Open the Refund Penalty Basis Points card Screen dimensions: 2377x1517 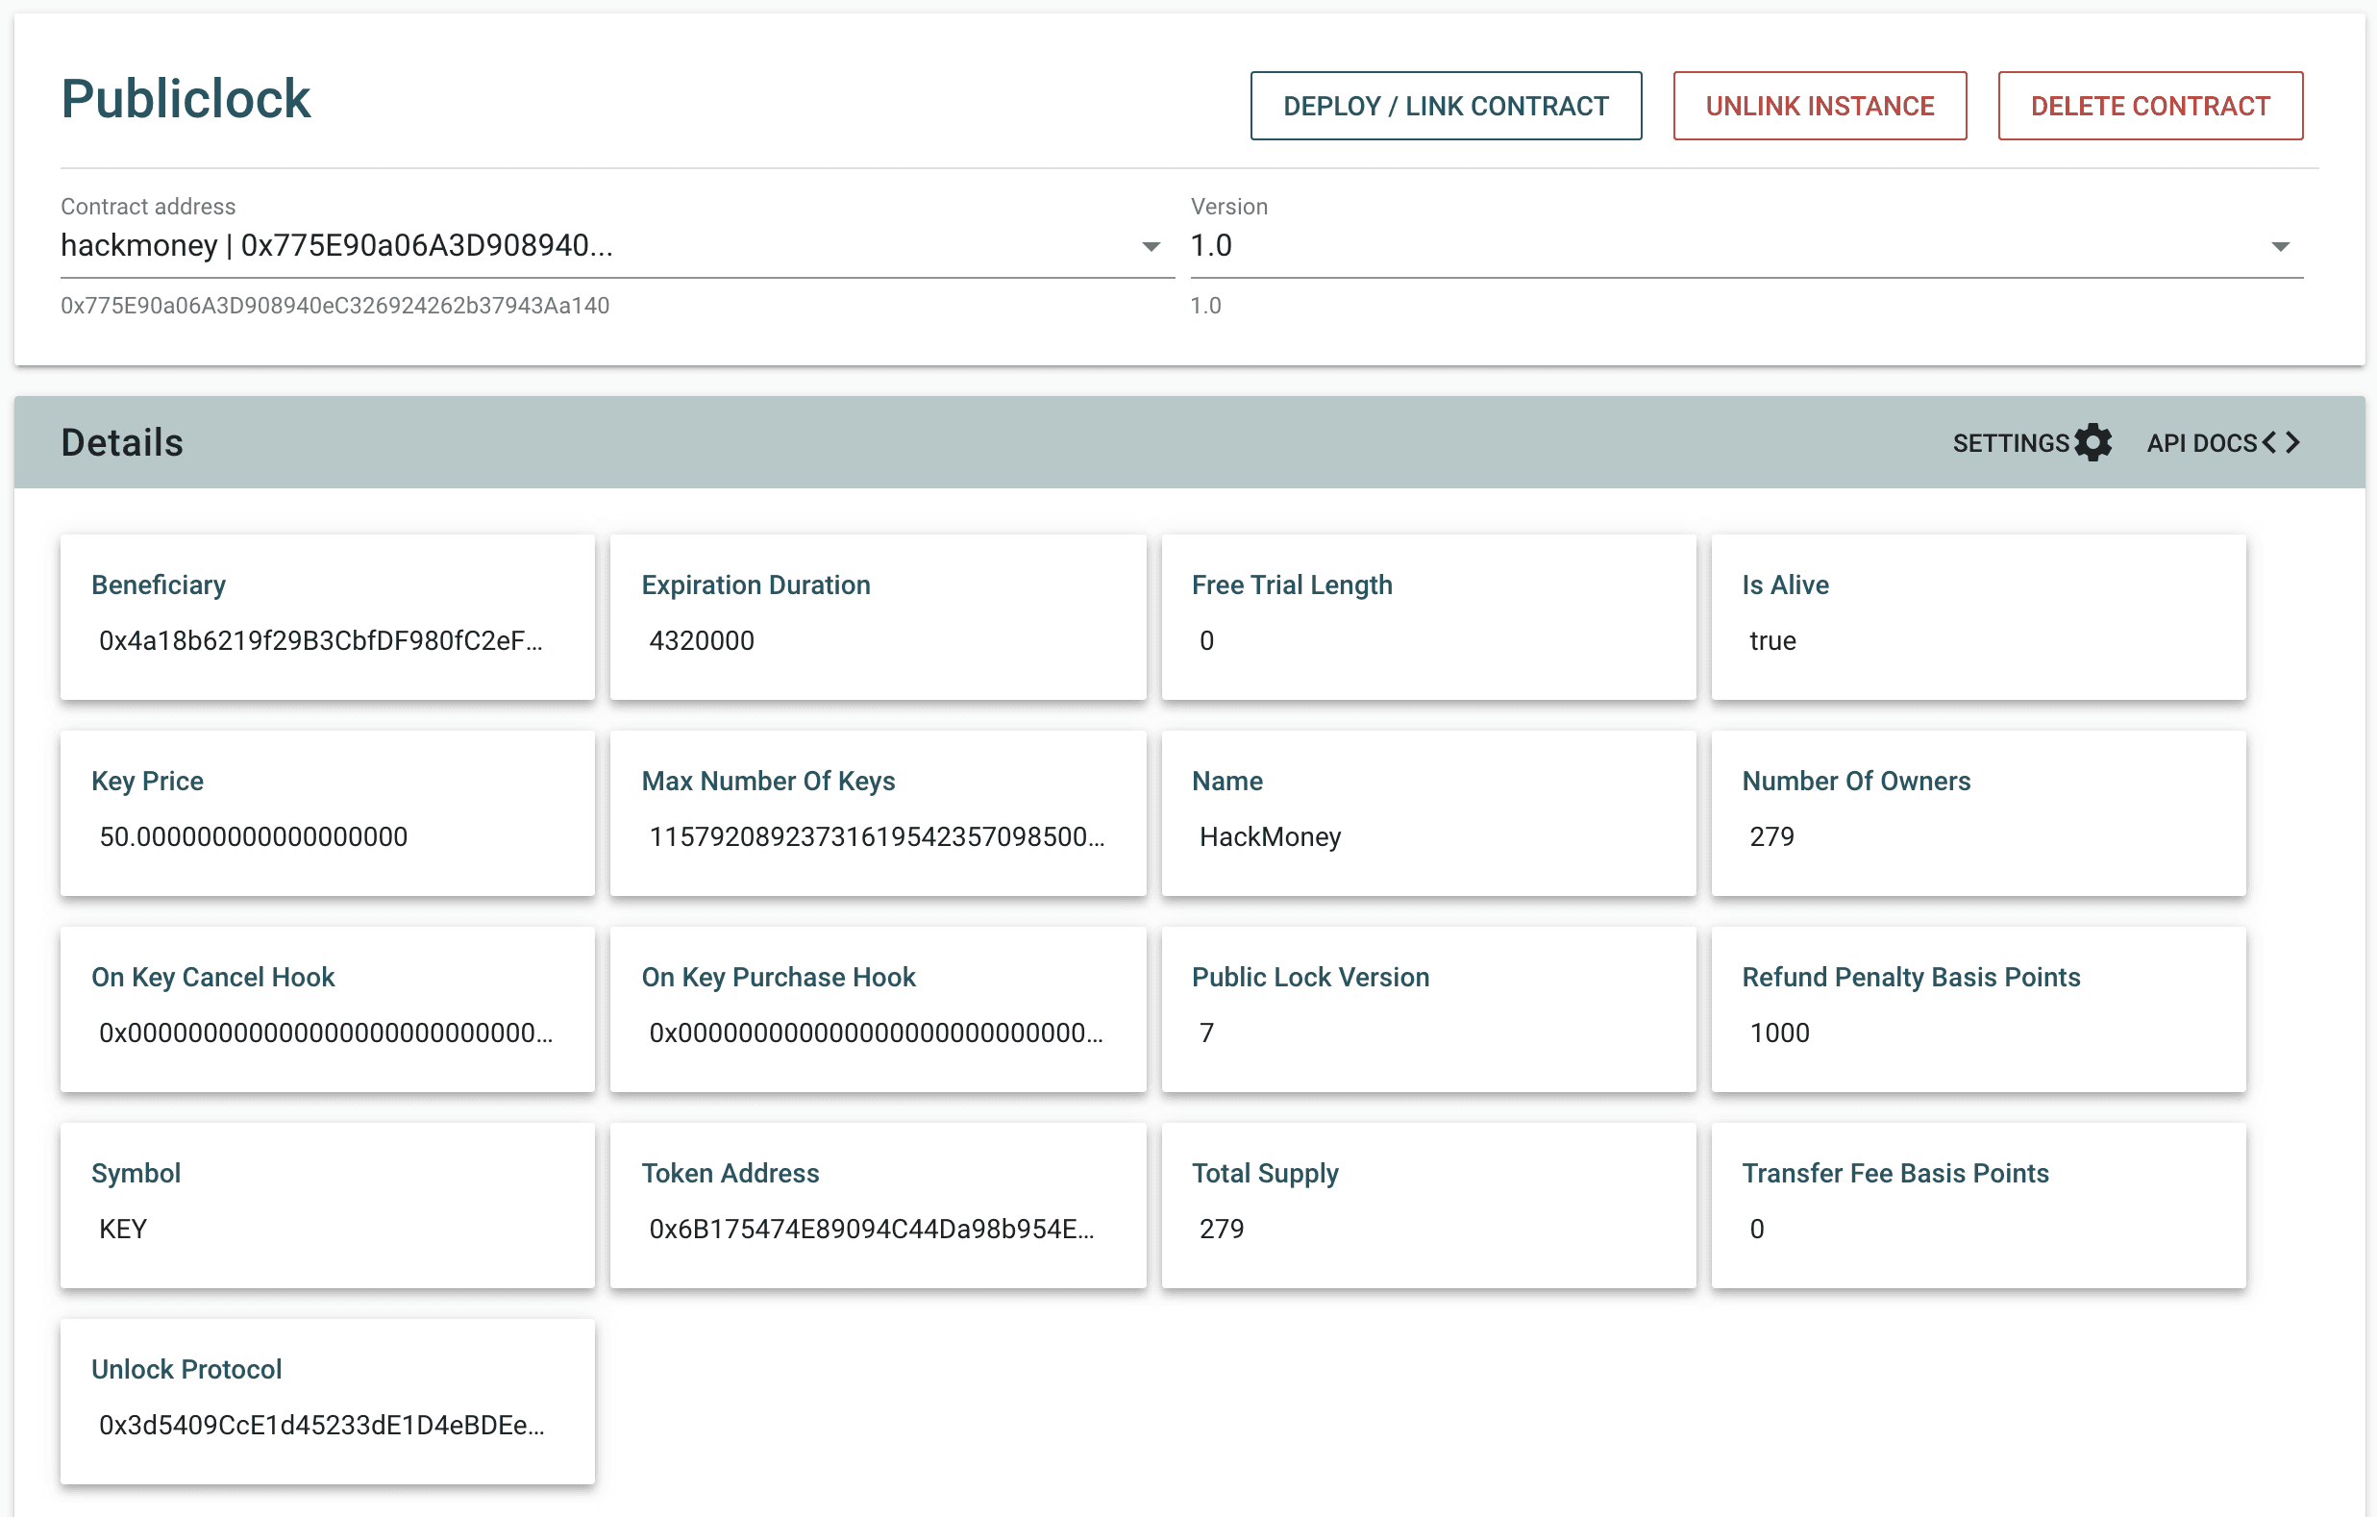[1977, 1008]
